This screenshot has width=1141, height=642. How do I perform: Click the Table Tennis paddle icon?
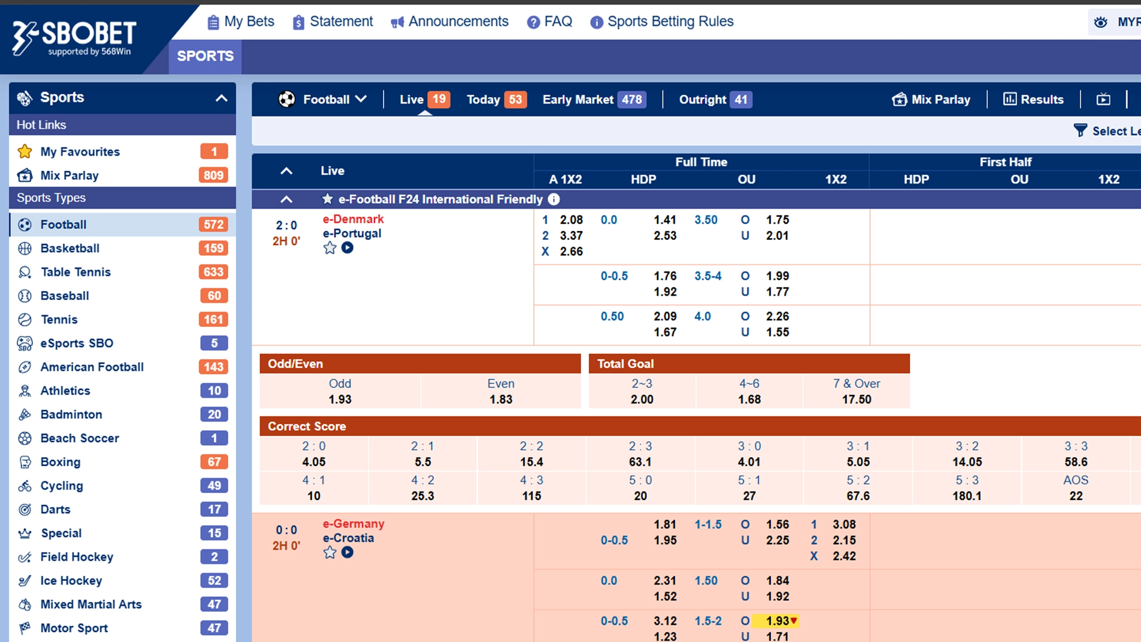[x=24, y=272]
